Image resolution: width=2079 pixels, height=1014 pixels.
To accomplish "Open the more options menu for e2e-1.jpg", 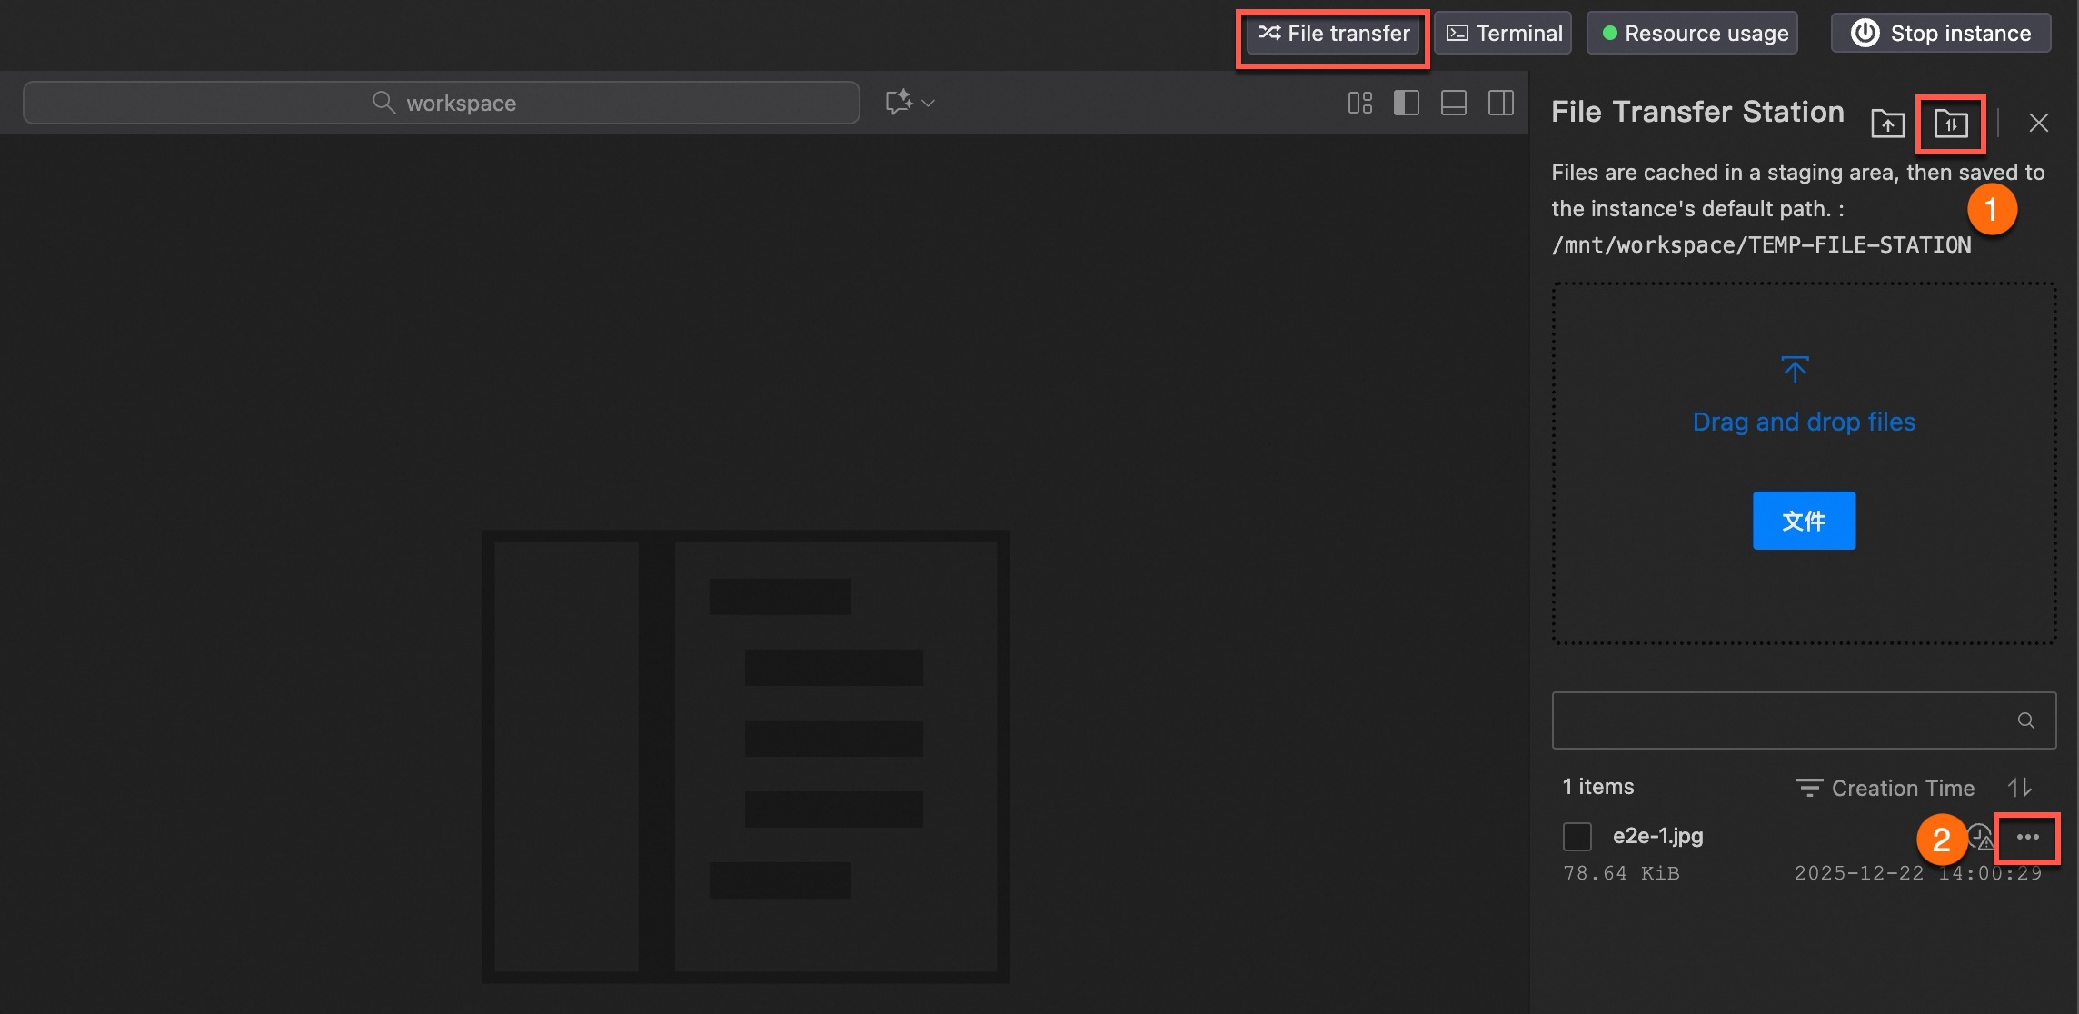I will (2028, 837).
